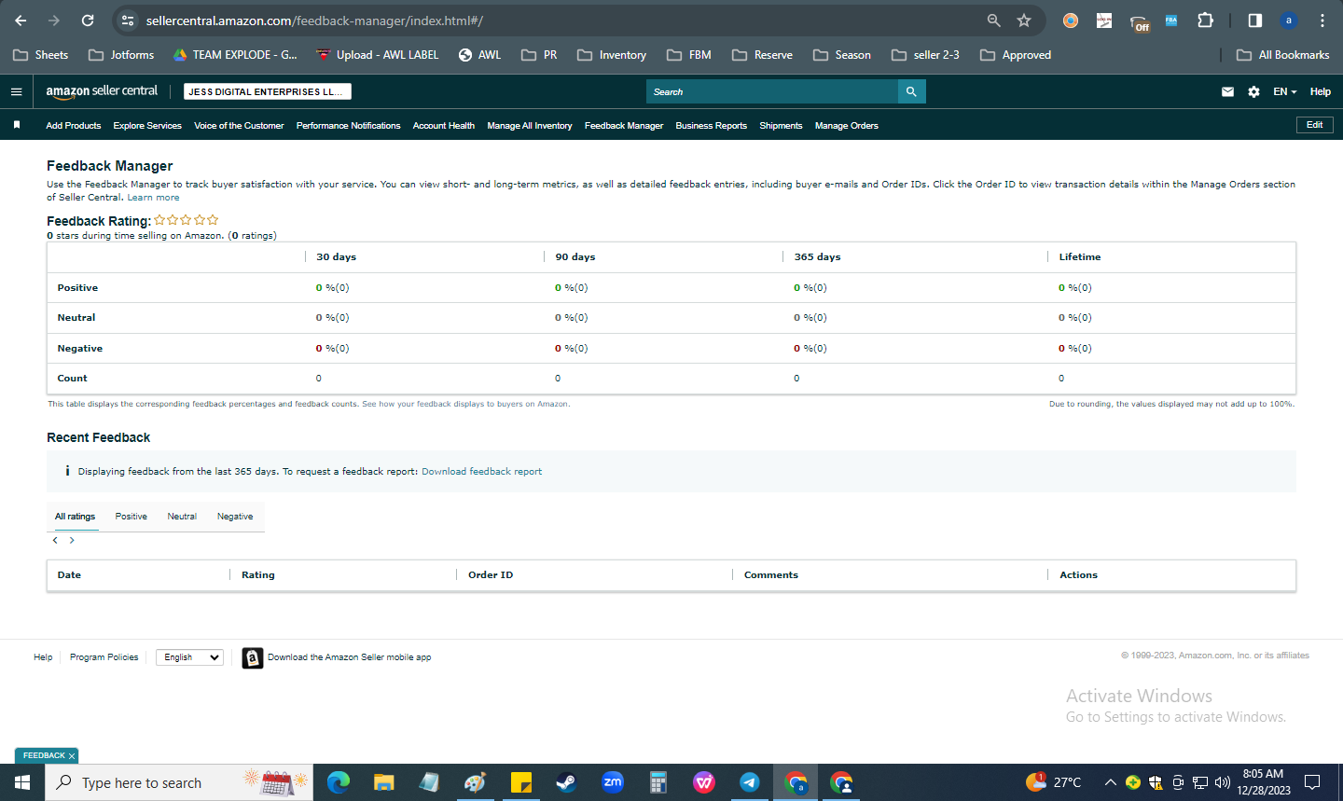Open Telegram from taskbar

[x=750, y=782]
